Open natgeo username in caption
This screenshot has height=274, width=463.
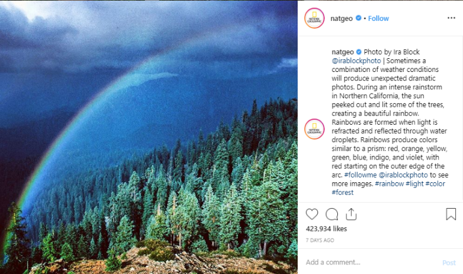[x=343, y=52]
